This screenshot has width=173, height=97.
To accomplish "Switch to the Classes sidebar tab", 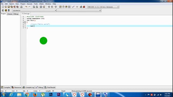I will (x=10, y=14).
